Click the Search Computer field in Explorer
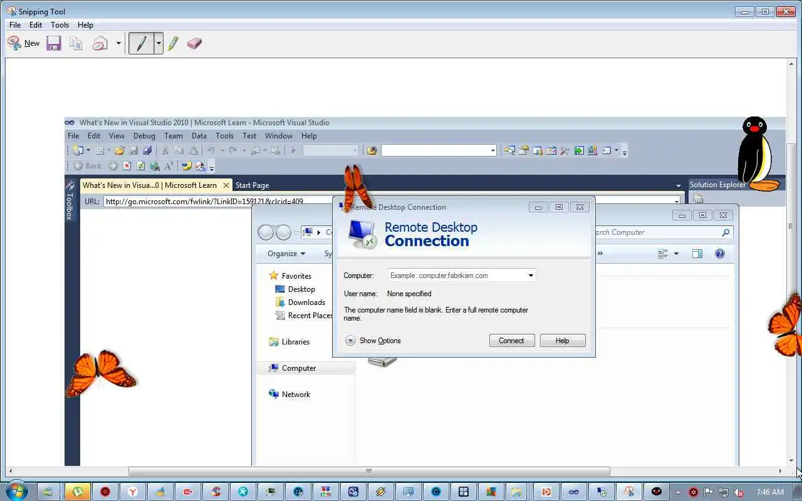This screenshot has height=501, width=802. 663,232
